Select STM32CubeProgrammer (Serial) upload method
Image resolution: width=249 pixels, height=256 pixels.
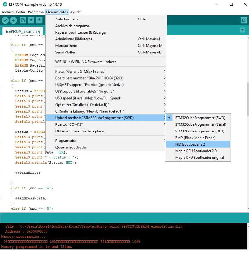[x=198, y=124]
